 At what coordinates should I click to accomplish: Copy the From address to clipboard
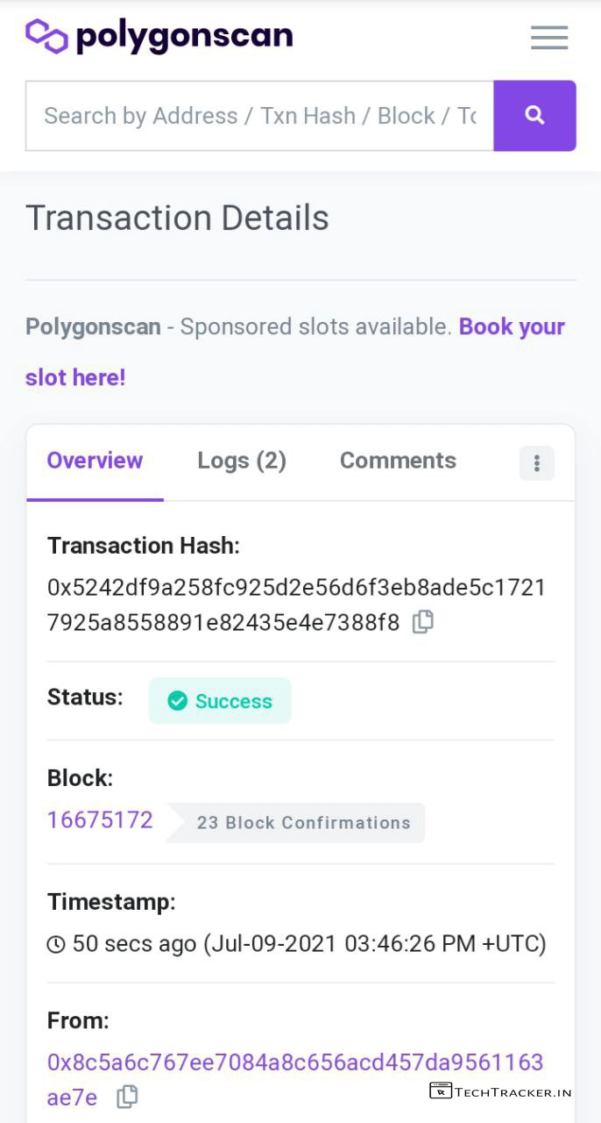click(x=128, y=1096)
